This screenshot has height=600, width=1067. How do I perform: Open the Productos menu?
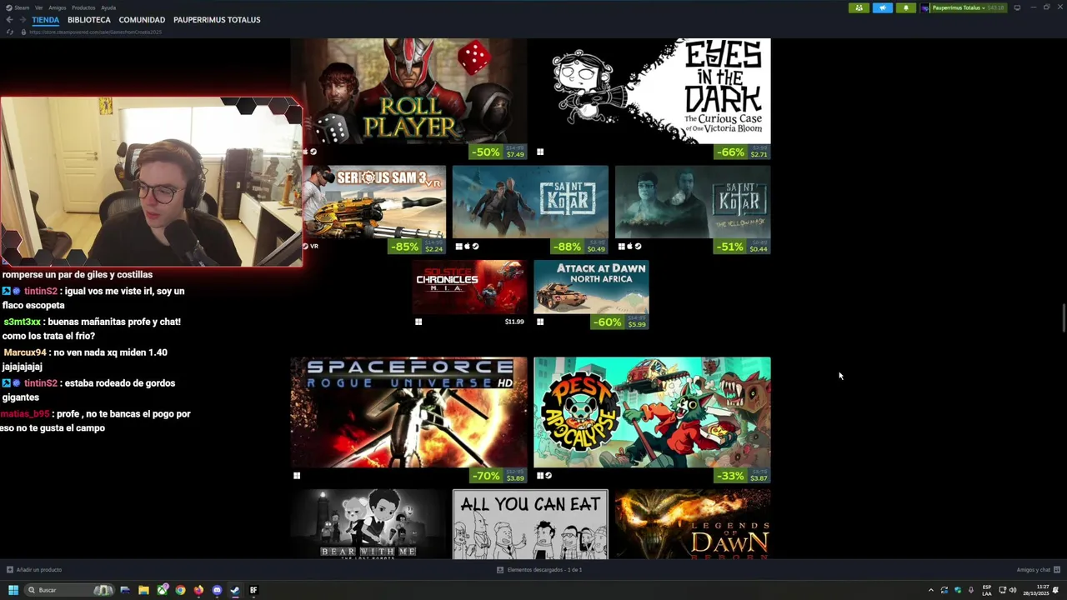83,7
